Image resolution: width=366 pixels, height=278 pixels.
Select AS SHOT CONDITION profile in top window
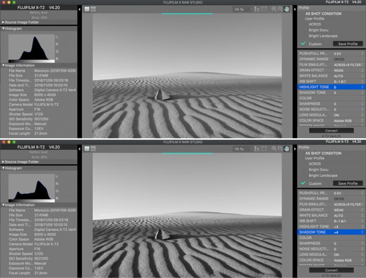click(x=323, y=14)
